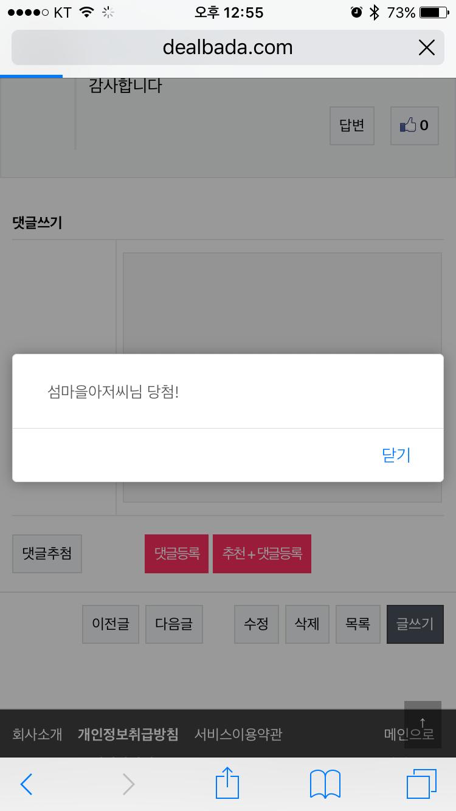Open the Safari bookmarks book icon
This screenshot has height=811, width=456.
[325, 784]
